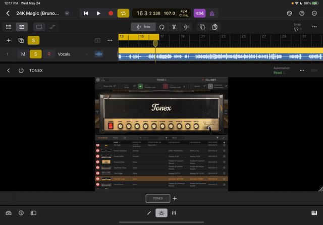
Task: Select the Proud Eddie tone model row
Action: click(x=161, y=157)
